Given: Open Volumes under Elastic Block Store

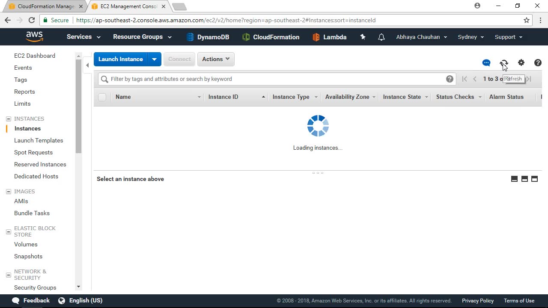Looking at the screenshot, I should pyautogui.click(x=26, y=244).
